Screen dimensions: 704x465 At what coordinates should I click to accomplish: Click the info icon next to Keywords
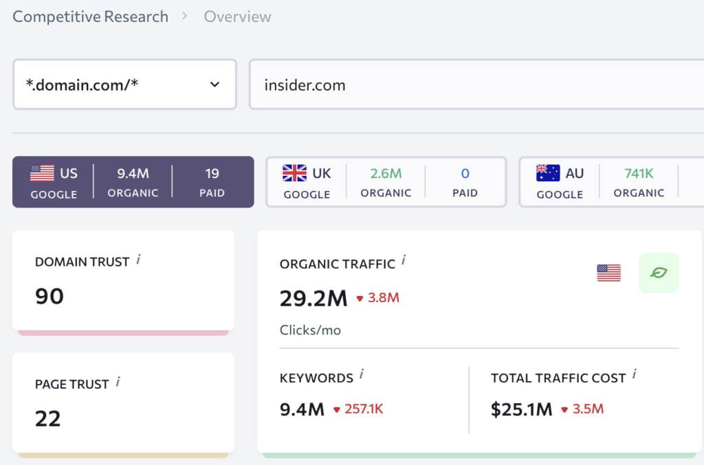point(362,375)
